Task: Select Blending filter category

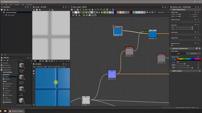Action: (x=8, y=86)
